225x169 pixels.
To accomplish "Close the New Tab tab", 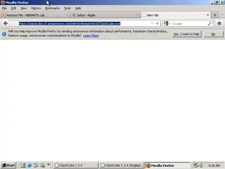I will point(208,15).
